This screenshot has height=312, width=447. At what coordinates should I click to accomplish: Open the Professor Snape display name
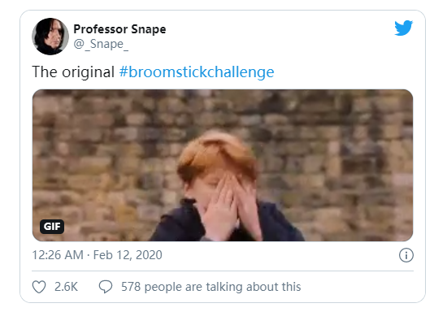coord(119,29)
